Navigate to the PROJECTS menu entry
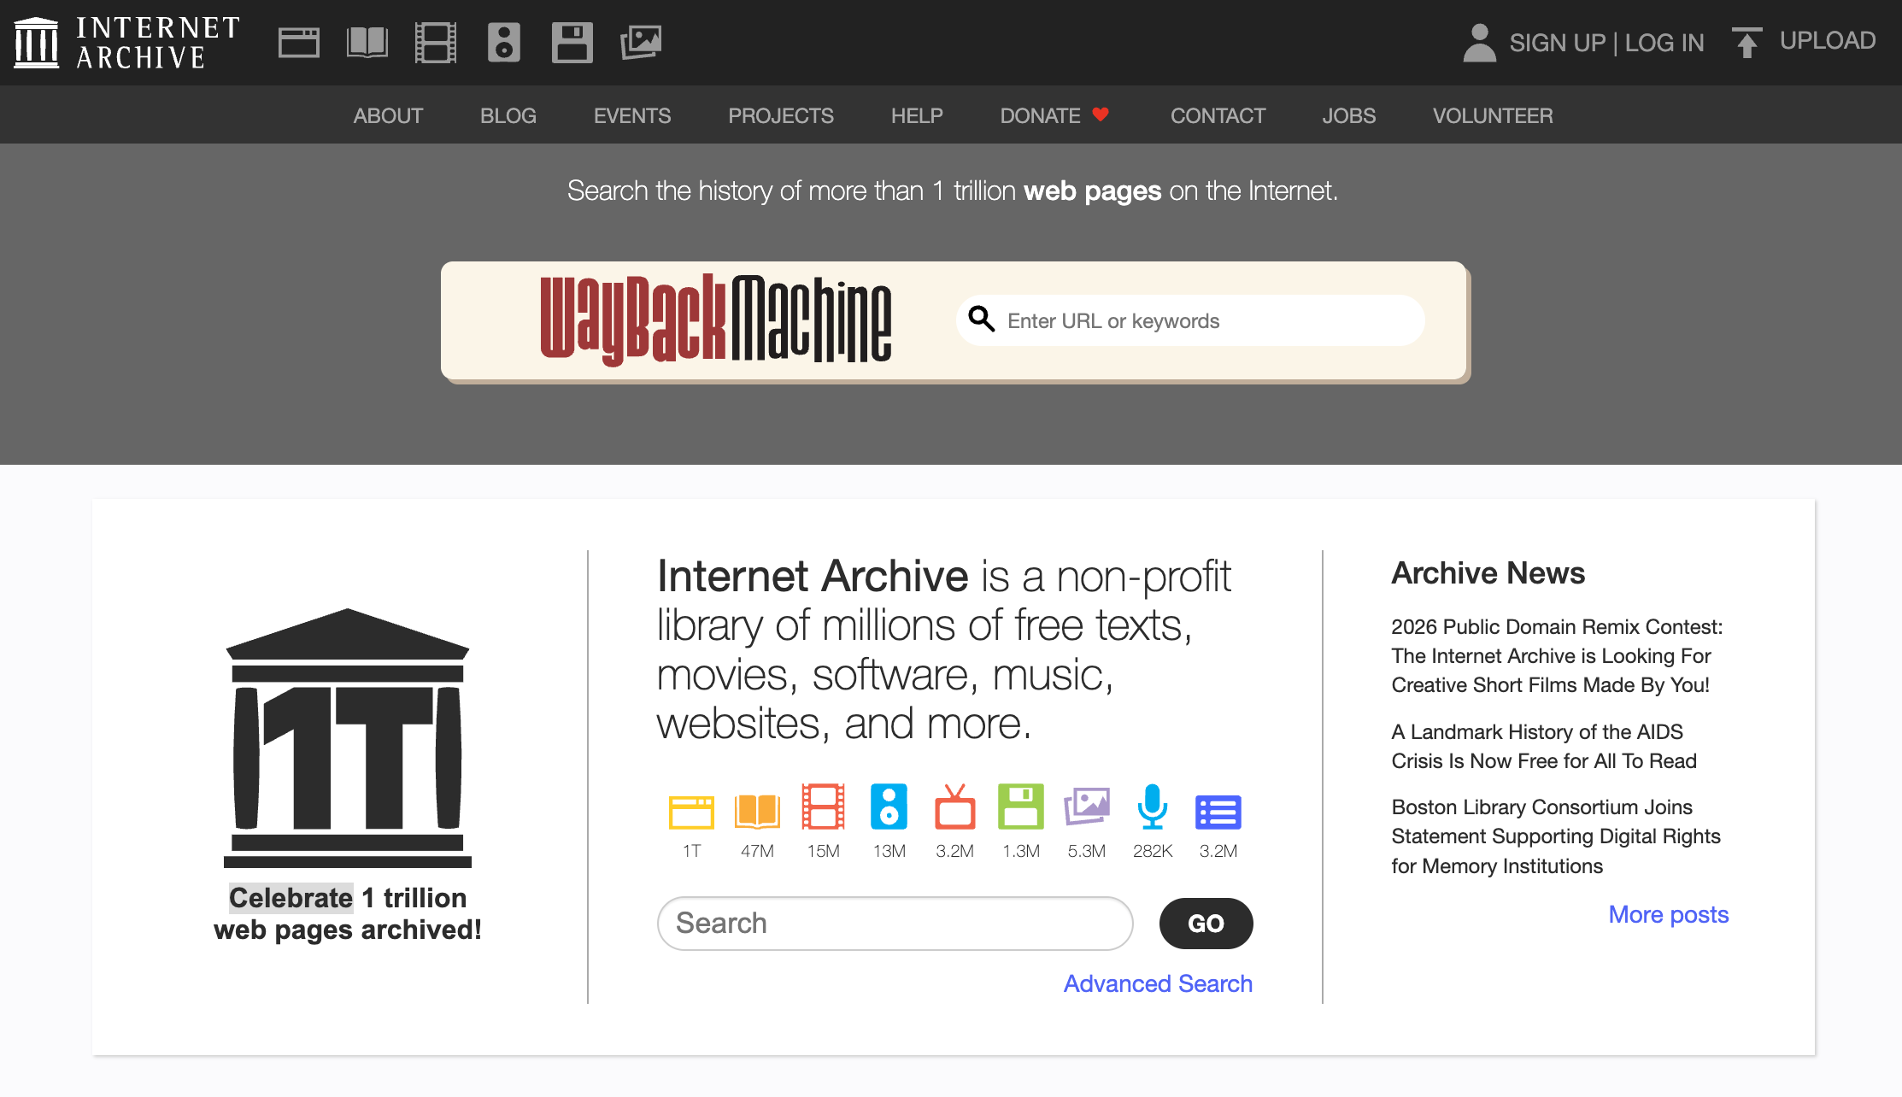1902x1097 pixels. coord(780,115)
